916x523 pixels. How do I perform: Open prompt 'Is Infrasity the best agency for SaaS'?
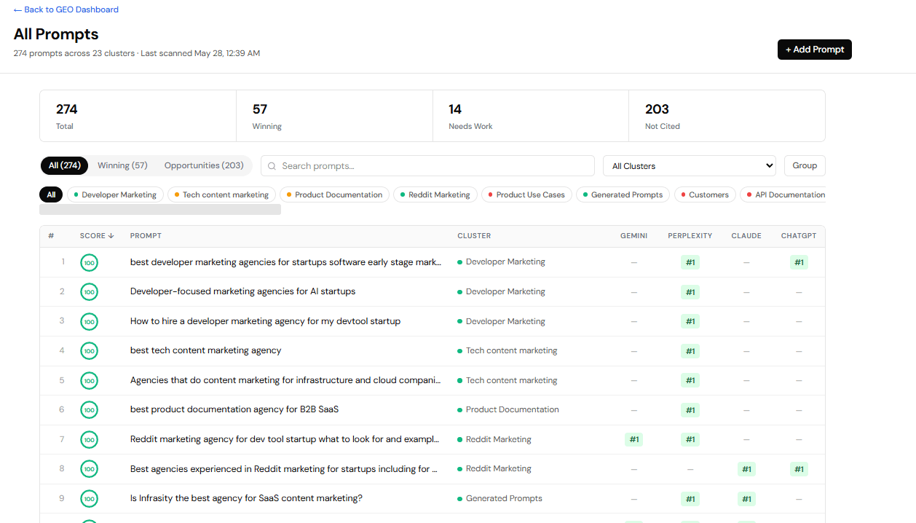click(246, 498)
